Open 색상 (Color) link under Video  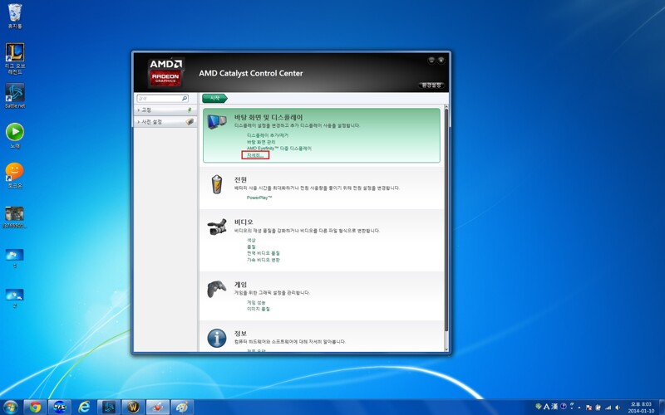point(252,240)
